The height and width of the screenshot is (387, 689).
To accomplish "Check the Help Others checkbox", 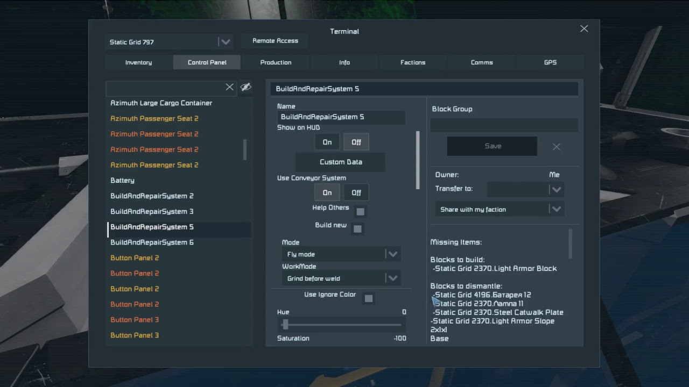I will [x=361, y=212].
